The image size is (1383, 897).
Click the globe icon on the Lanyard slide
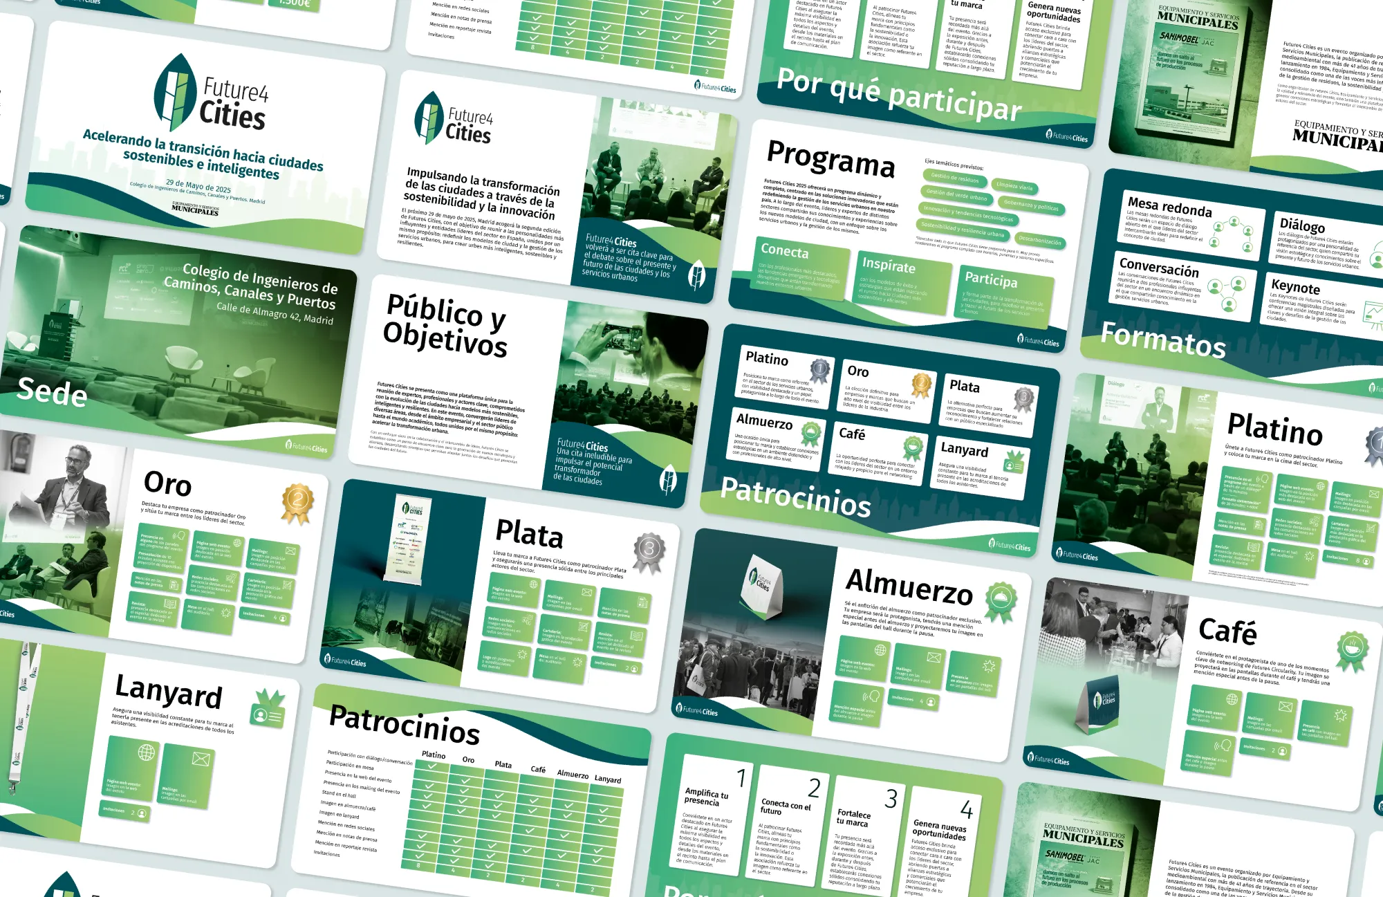coord(147,752)
